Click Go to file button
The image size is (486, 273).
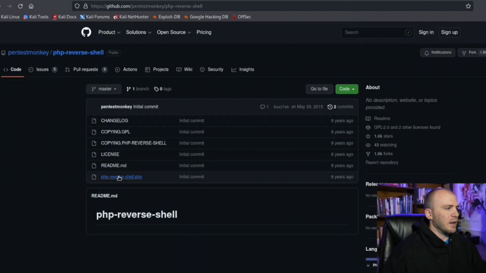319,89
